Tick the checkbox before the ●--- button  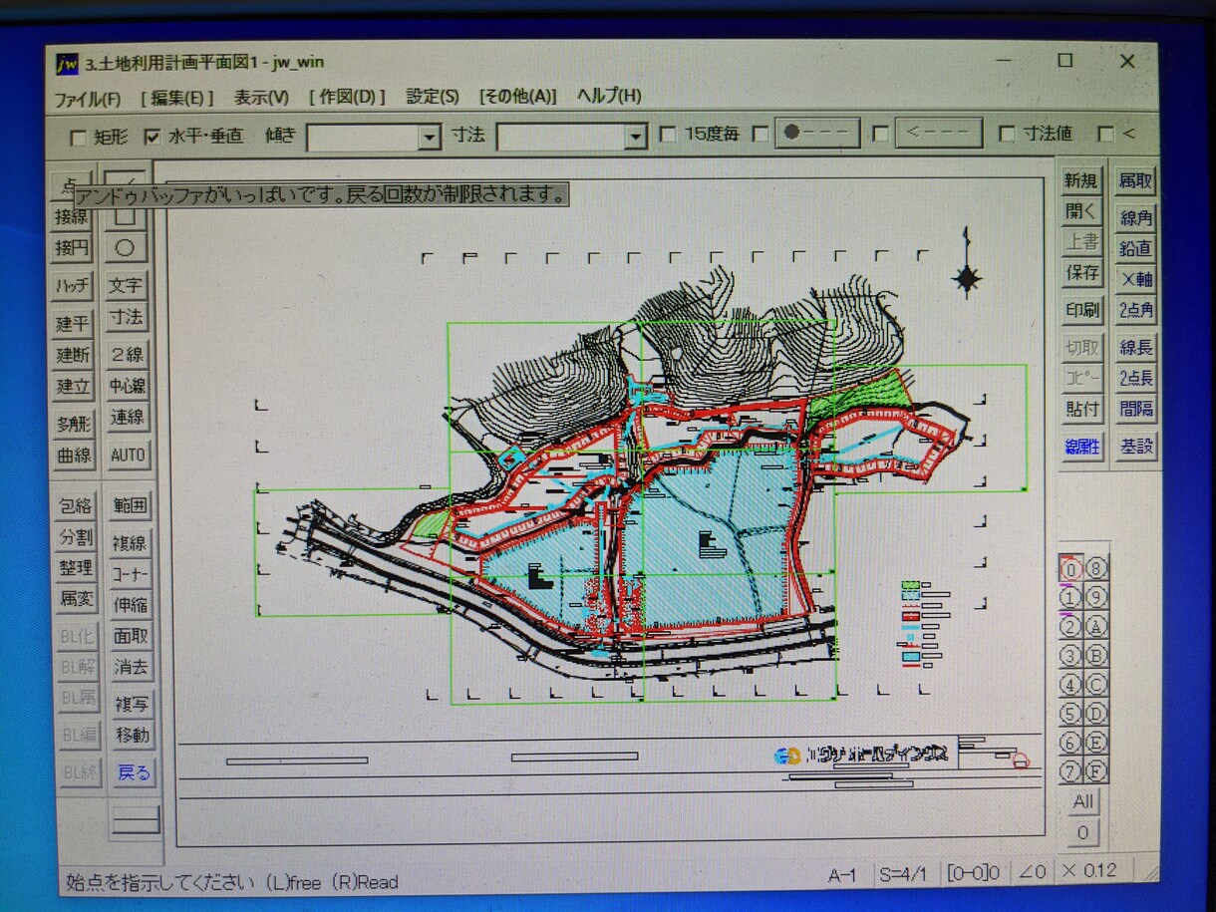click(760, 133)
